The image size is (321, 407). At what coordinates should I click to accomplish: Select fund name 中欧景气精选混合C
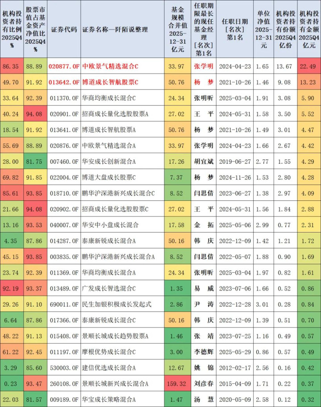point(110,66)
